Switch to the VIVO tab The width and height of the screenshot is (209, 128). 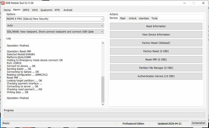pyautogui.click(x=35, y=10)
